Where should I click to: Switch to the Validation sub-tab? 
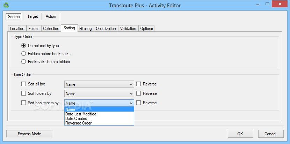pos(128,29)
